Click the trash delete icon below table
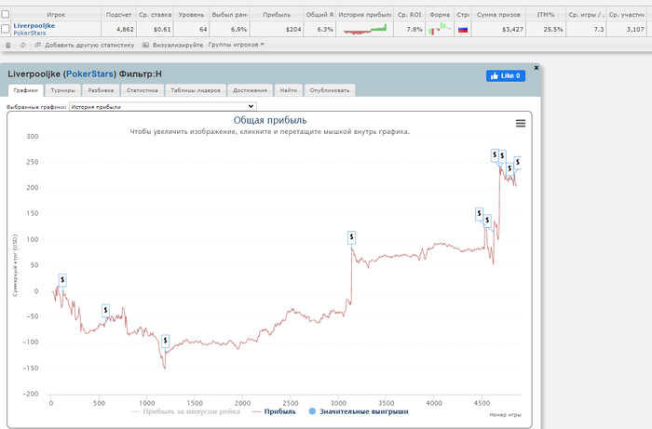Viewport: 652px width, 429px height. tap(7, 45)
